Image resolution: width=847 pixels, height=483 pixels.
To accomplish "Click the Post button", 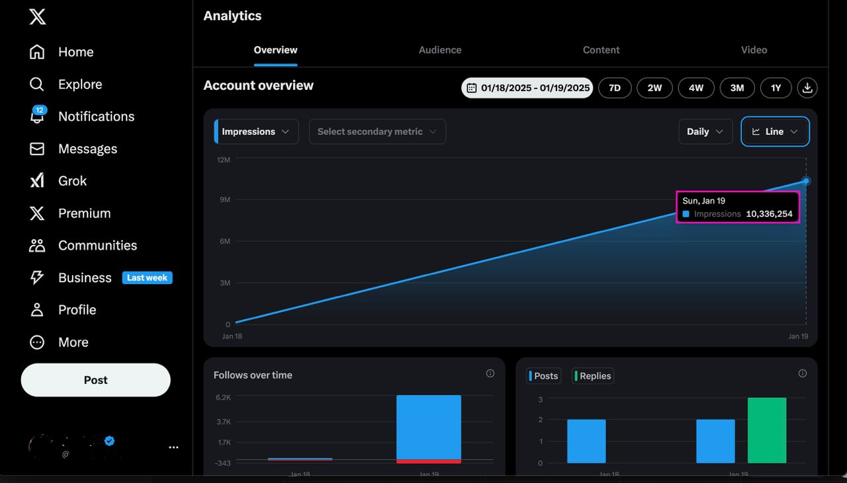I will pyautogui.click(x=96, y=380).
